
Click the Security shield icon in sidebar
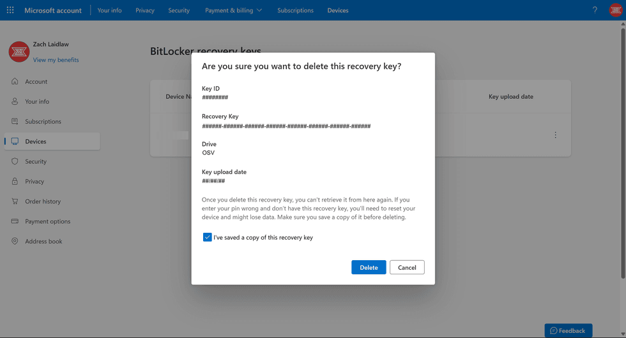[x=15, y=161]
